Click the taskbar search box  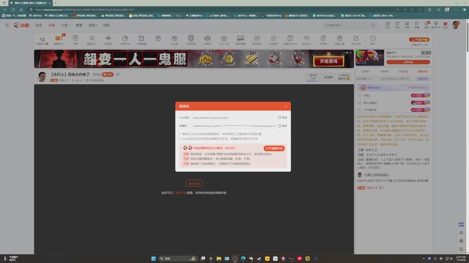click(x=178, y=258)
